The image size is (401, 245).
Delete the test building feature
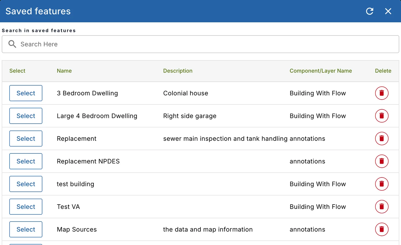(382, 184)
